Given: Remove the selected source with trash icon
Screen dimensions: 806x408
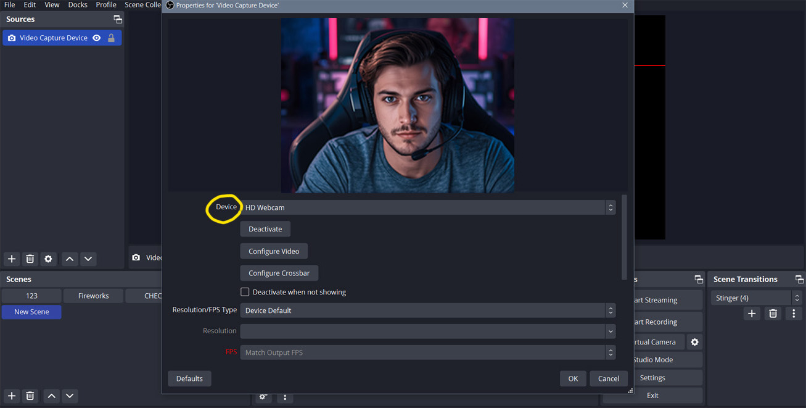Looking at the screenshot, I should [30, 259].
